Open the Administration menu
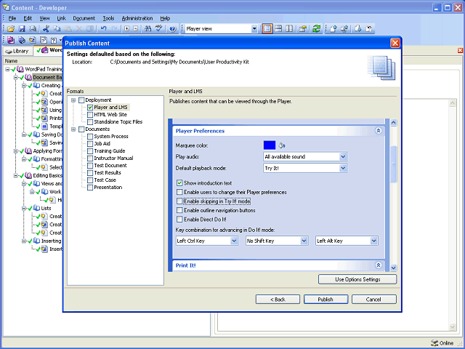 click(x=137, y=18)
